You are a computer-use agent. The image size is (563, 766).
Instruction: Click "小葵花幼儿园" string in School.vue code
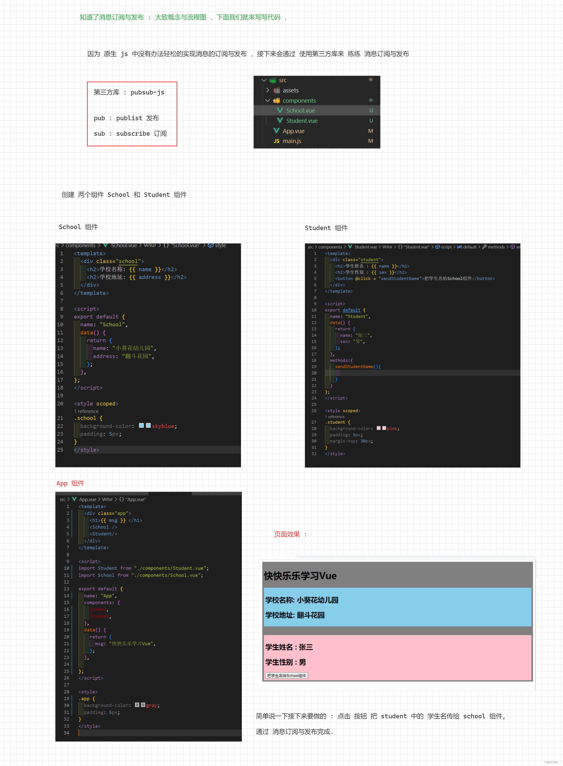point(133,348)
